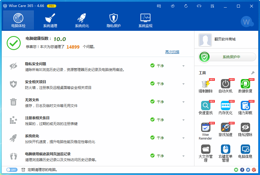The height and width of the screenshot is (175, 260).
Task: Click the footprints icon of 电脑使用痕迹 row
Action: [x=13, y=156]
